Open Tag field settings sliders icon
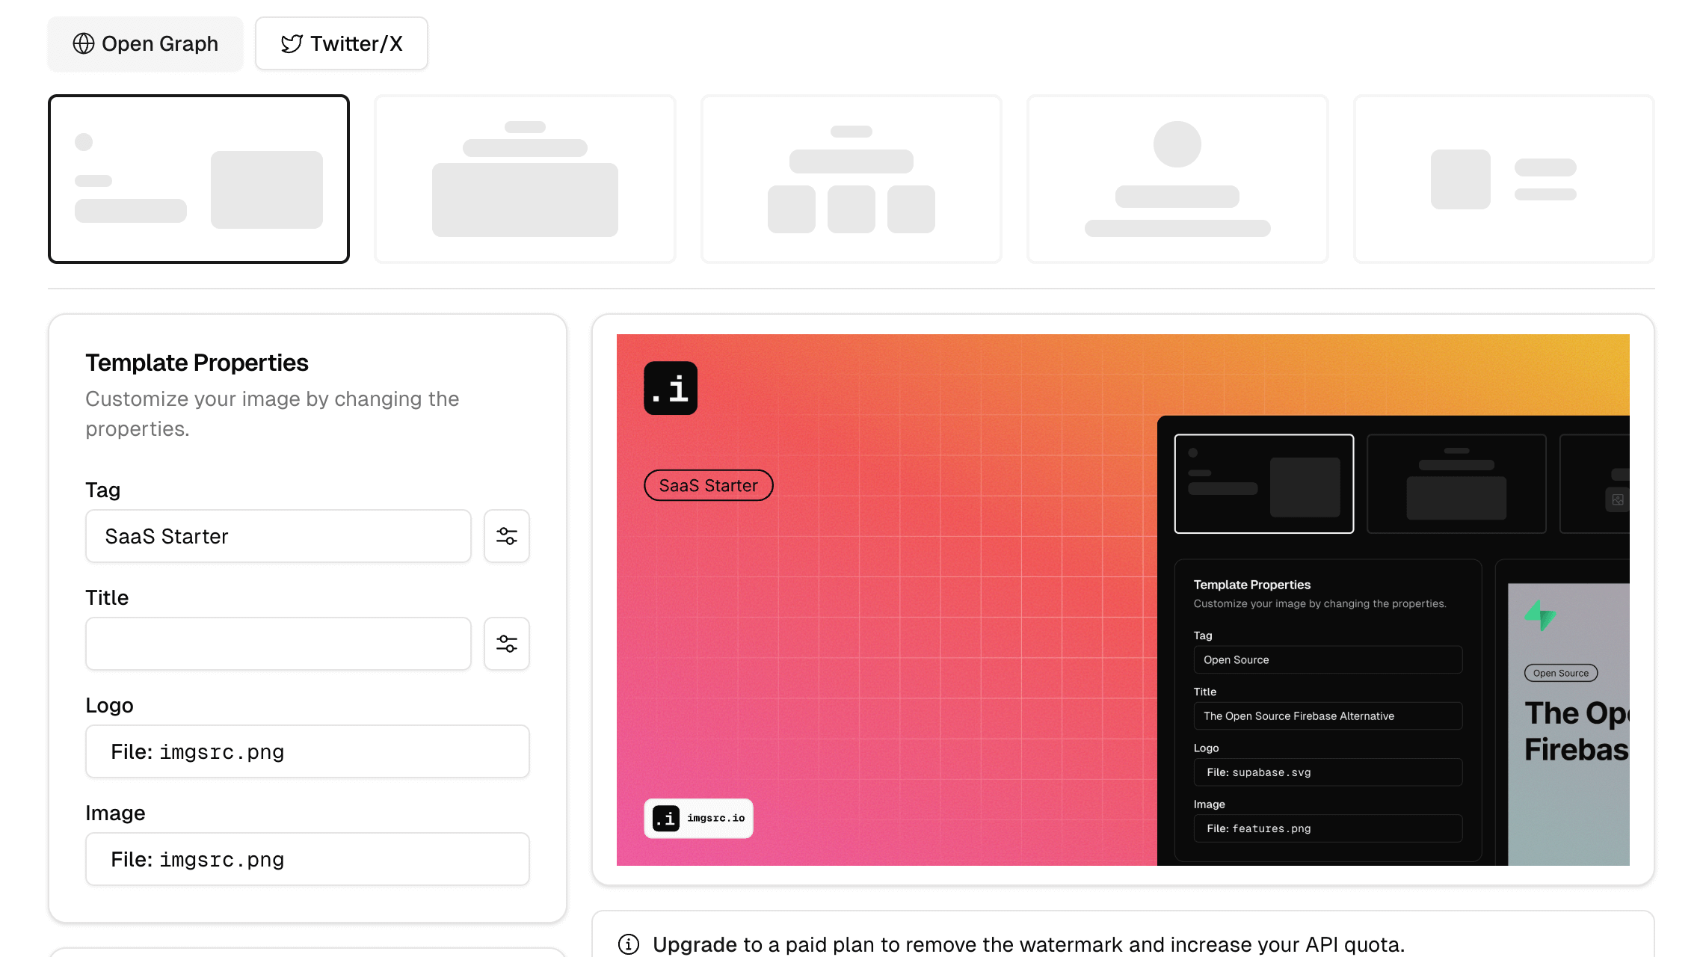The height and width of the screenshot is (957, 1703). pyautogui.click(x=506, y=536)
